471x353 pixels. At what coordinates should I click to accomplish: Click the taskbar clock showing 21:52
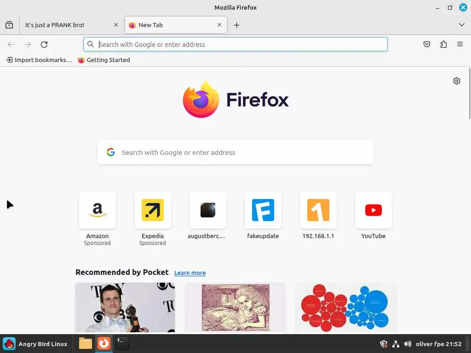click(x=438, y=344)
